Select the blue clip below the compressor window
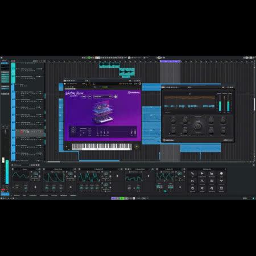 [x=200, y=147]
